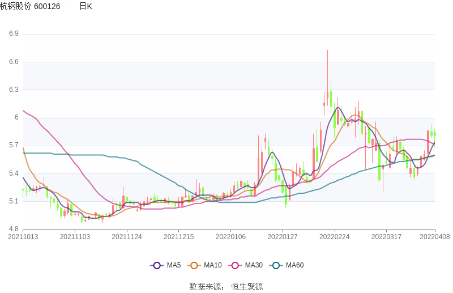The width and height of the screenshot is (453, 293).
Task: Select the 20211013 start date label
Action: point(23,237)
